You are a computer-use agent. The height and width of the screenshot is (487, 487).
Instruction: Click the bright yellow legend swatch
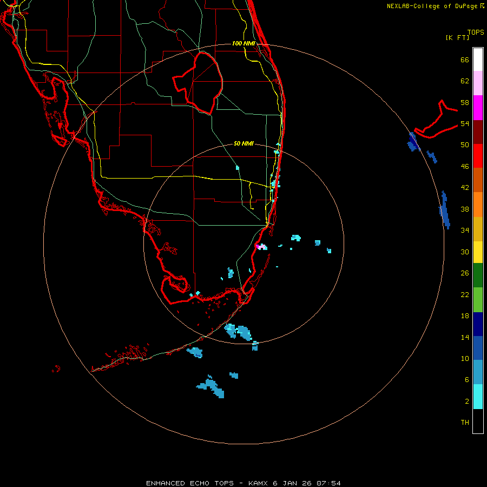click(478, 252)
